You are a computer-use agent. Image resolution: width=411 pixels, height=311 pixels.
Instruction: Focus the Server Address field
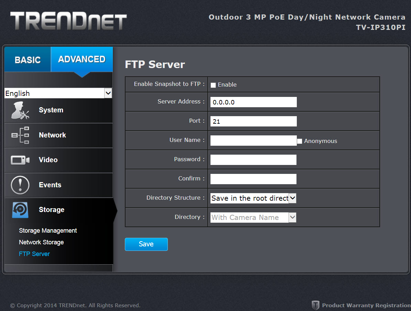tap(253, 102)
